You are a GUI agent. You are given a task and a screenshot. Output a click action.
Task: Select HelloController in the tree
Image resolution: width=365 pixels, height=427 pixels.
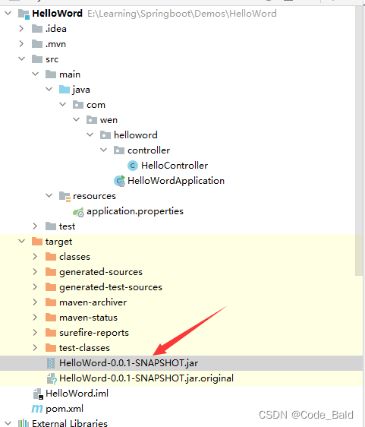coord(175,166)
